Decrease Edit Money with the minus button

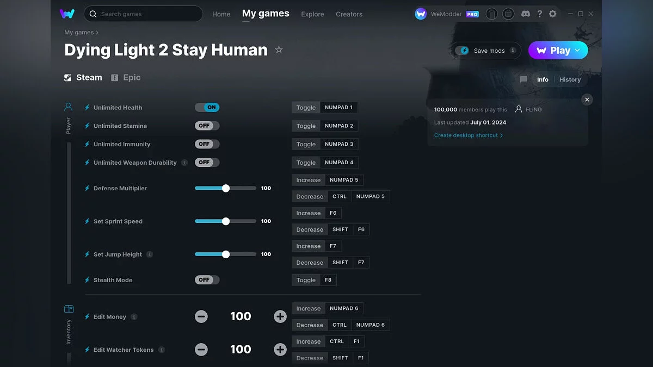click(201, 316)
